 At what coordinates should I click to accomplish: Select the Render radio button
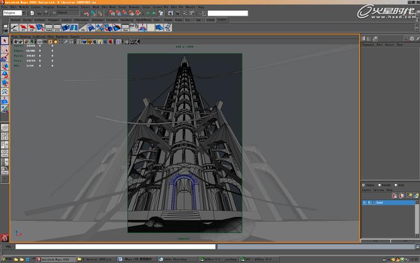380,185
